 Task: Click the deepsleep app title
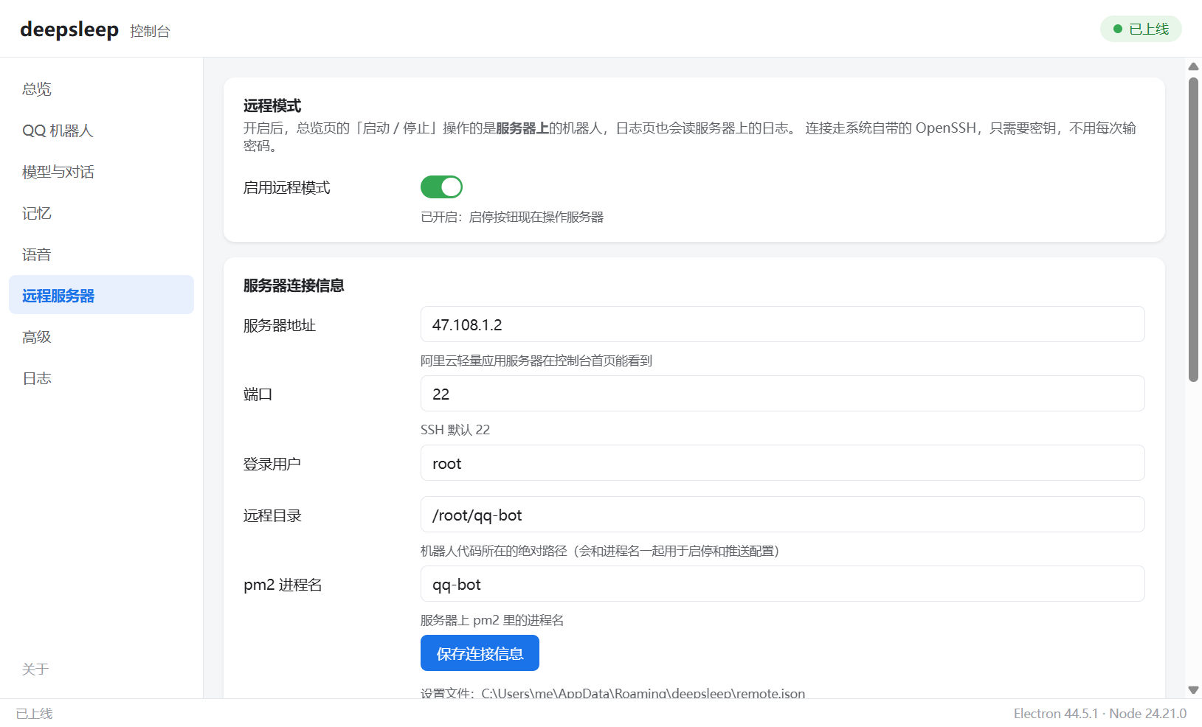pos(69,29)
